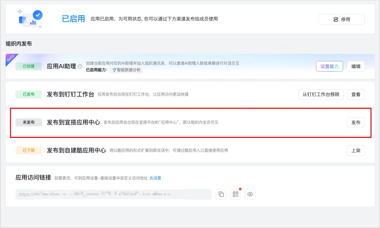Click 上架 for 自建酷应用中心

coord(356,150)
